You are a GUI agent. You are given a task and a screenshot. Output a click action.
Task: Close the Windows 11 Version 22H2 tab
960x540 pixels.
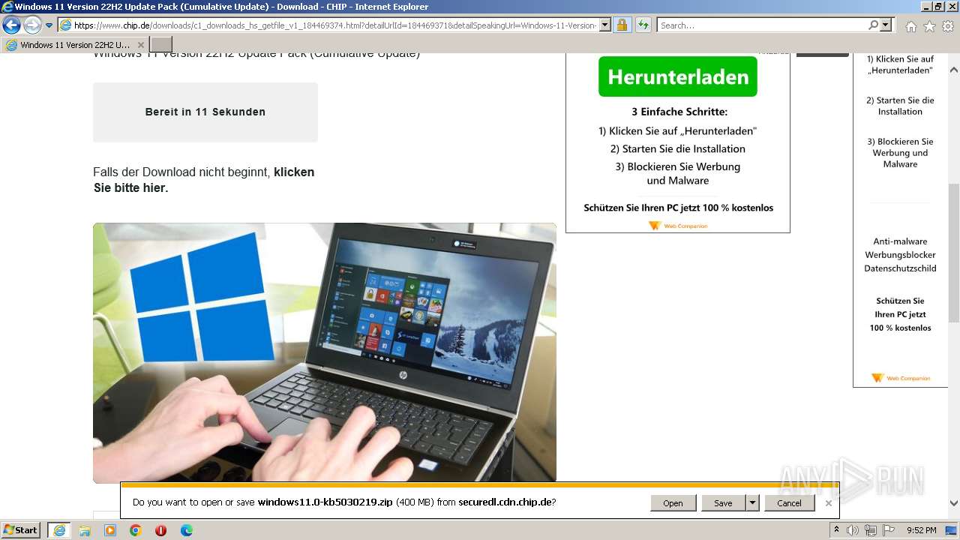click(140, 45)
